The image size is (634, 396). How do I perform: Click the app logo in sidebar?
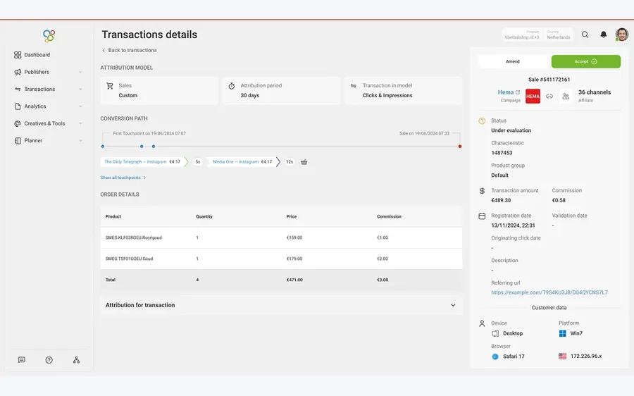(49, 36)
